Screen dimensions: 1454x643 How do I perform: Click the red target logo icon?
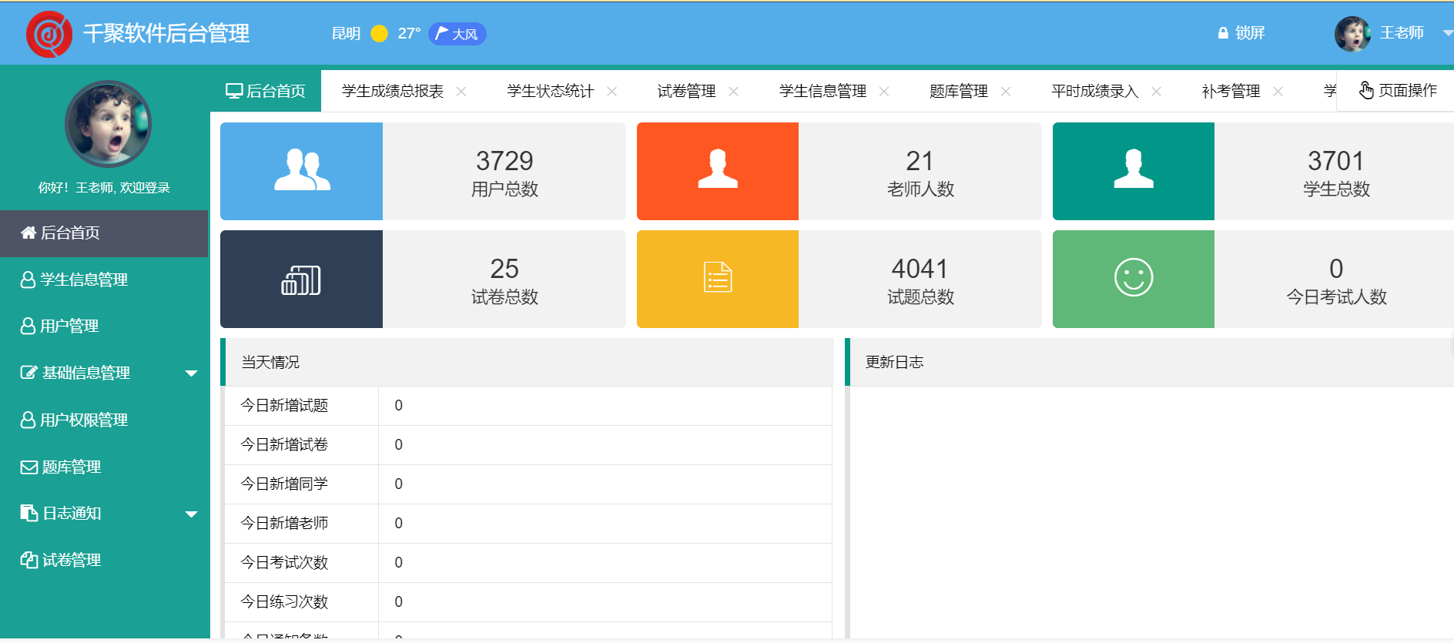[x=49, y=34]
